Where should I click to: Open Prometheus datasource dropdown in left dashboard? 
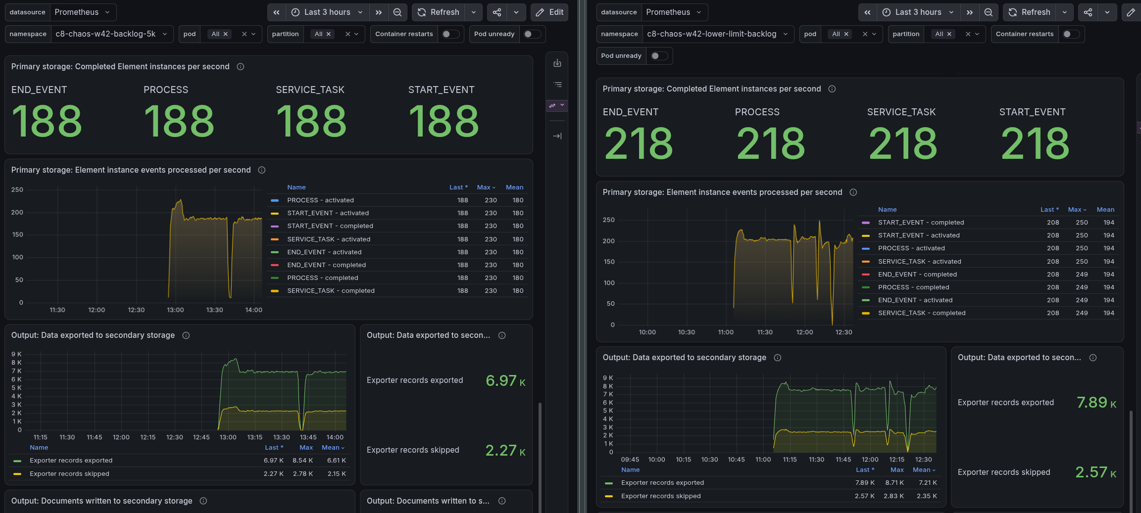(x=83, y=12)
